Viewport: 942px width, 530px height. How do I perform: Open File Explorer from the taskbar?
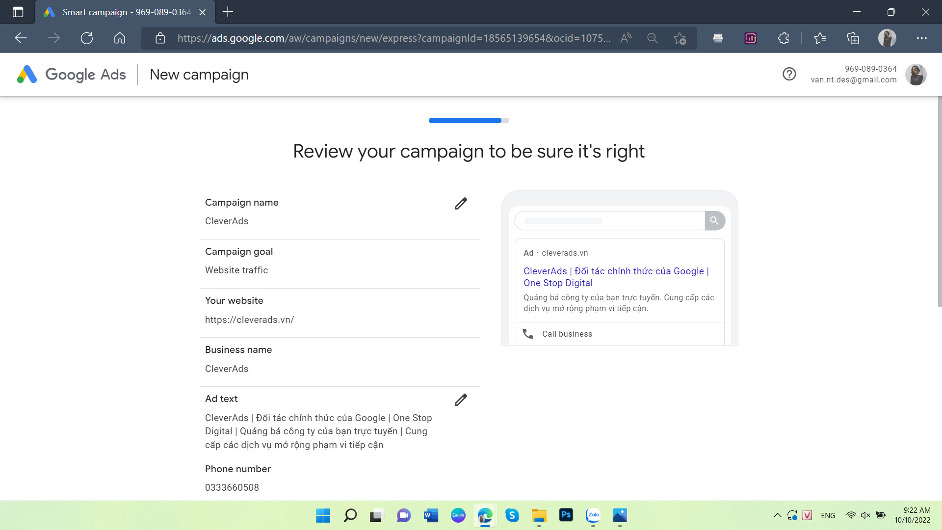[539, 515]
